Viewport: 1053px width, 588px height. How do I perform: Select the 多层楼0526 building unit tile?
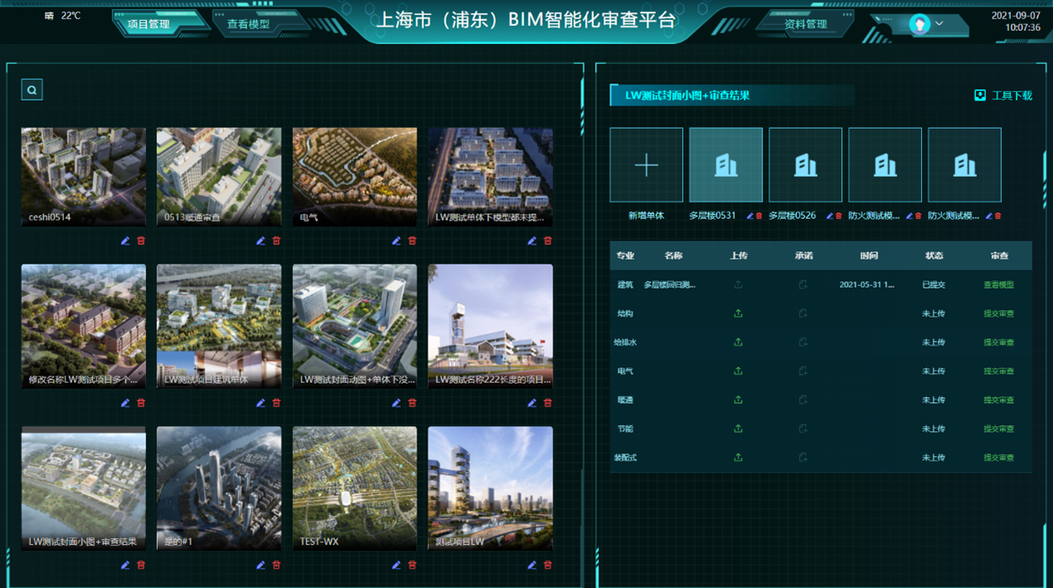pyautogui.click(x=805, y=165)
